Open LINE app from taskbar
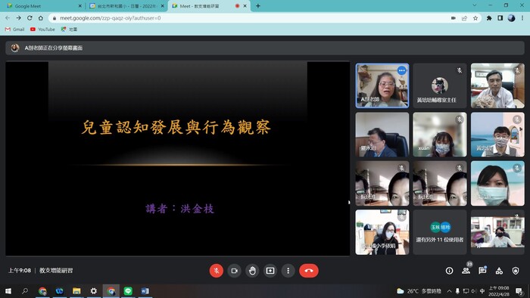530x298 pixels. pyautogui.click(x=128, y=291)
